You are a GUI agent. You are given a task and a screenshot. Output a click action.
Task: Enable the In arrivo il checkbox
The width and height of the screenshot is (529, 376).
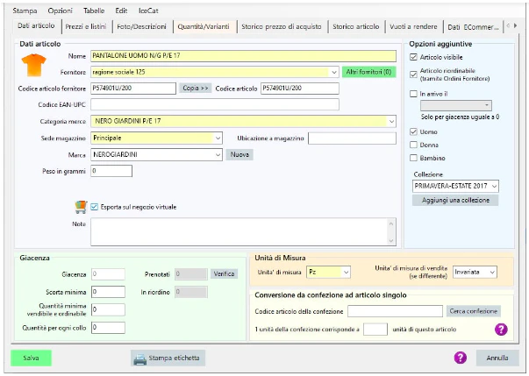click(x=413, y=94)
